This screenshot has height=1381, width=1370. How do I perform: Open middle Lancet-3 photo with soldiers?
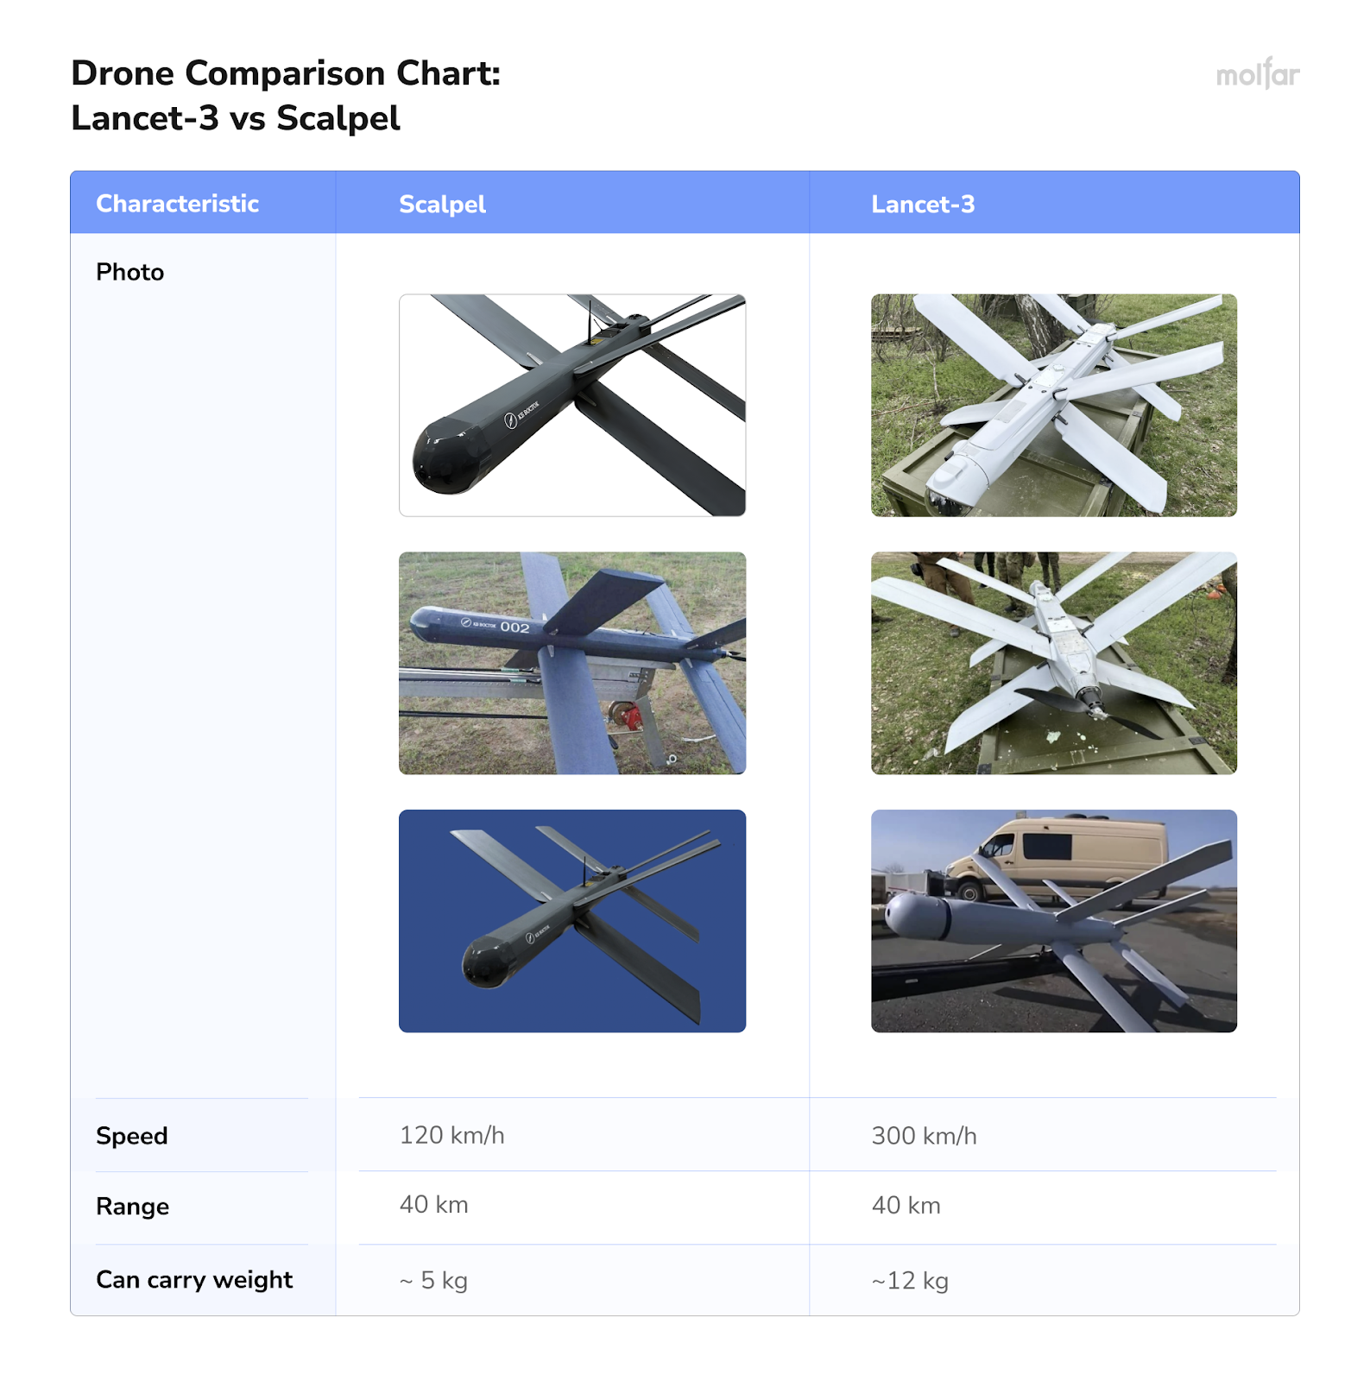(x=1053, y=662)
